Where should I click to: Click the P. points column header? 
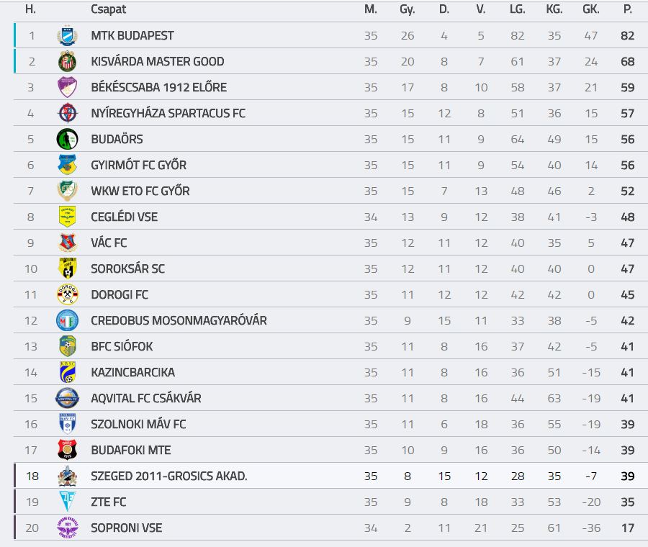coord(627,9)
